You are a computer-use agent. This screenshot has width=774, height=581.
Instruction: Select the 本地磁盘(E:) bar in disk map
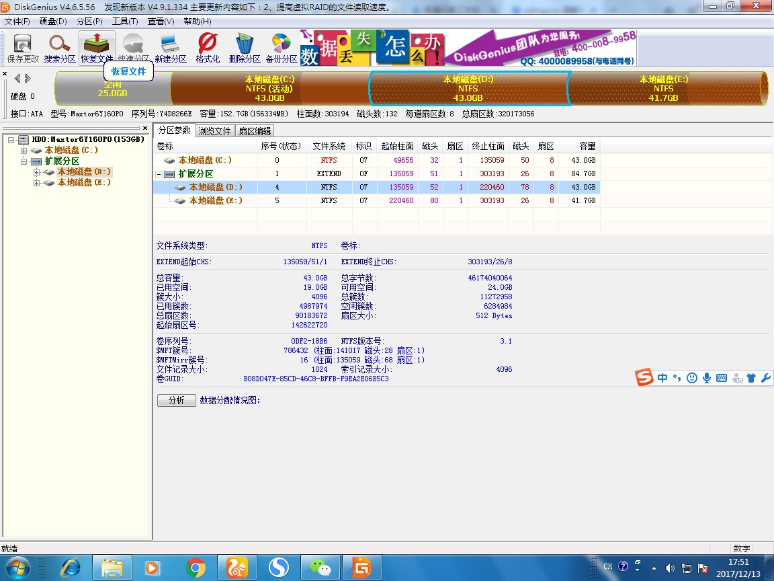point(664,88)
